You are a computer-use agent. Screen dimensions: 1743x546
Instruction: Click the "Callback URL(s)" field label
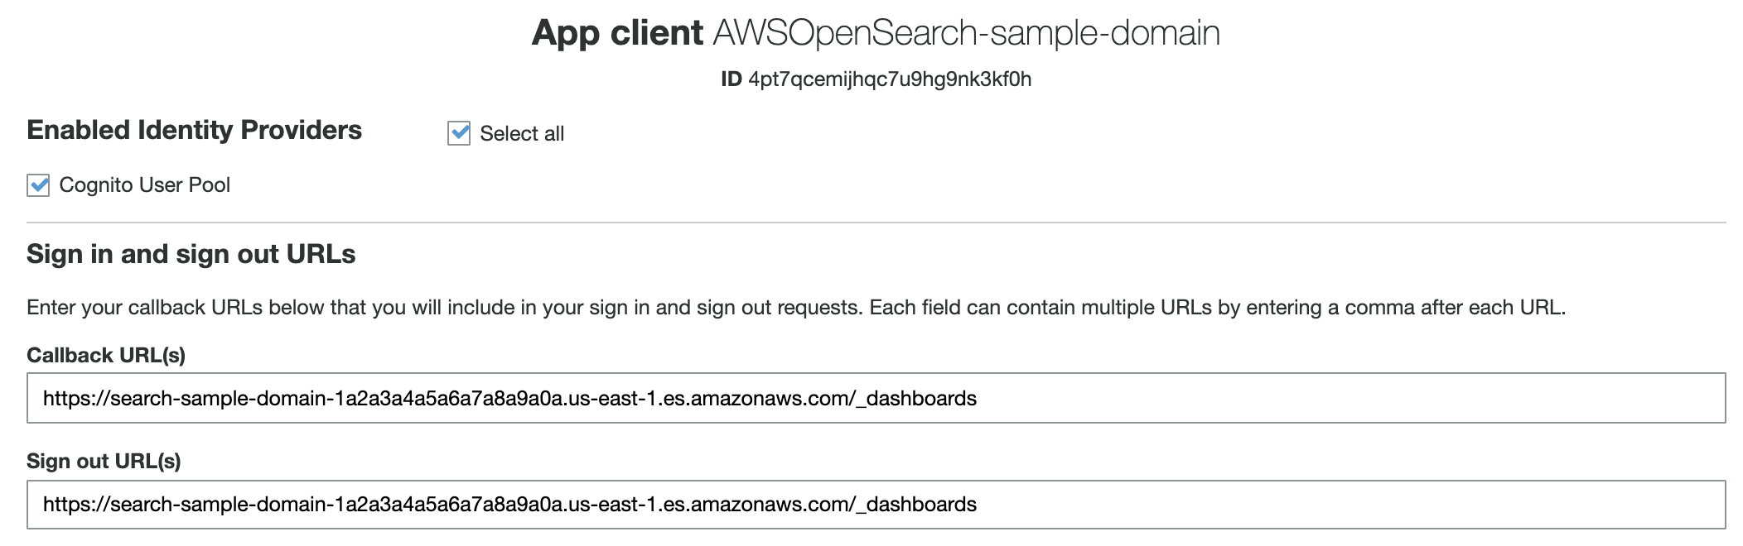106,356
